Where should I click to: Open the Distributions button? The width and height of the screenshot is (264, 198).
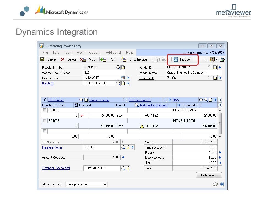pos(209,175)
